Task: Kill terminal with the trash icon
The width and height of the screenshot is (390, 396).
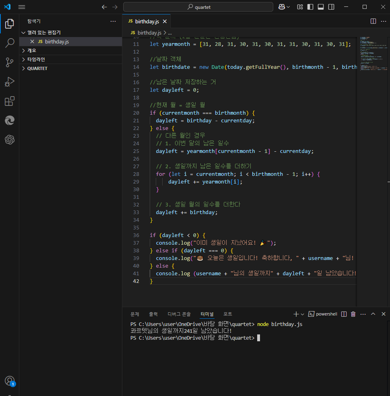Action: [x=353, y=314]
